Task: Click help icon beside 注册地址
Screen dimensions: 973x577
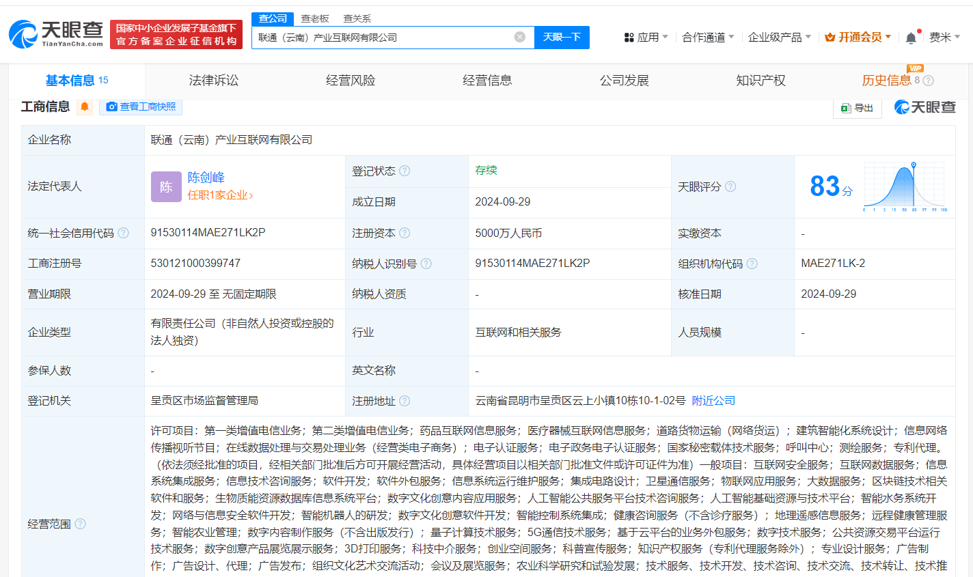Action: tap(405, 401)
